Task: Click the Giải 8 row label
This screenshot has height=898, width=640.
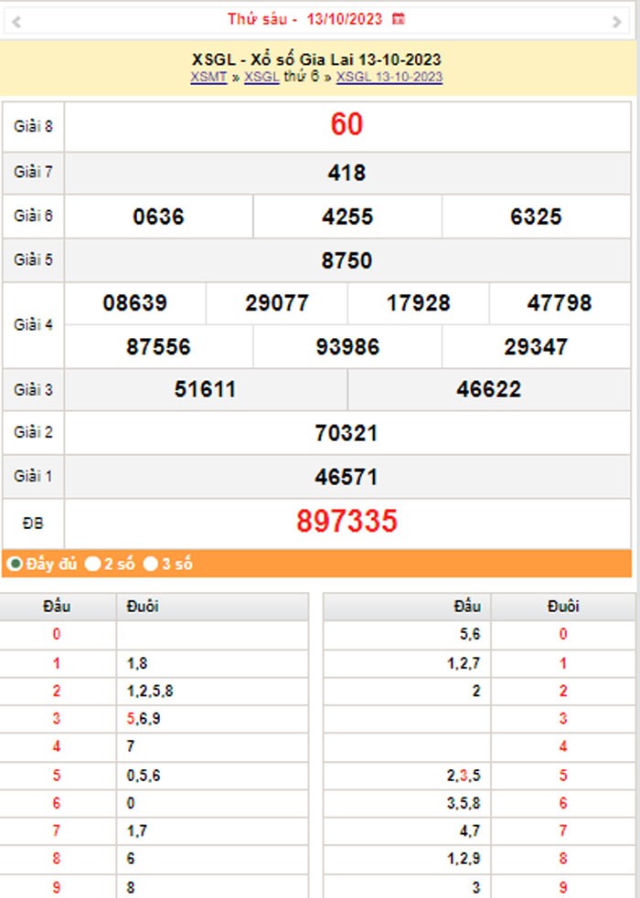Action: point(33,126)
